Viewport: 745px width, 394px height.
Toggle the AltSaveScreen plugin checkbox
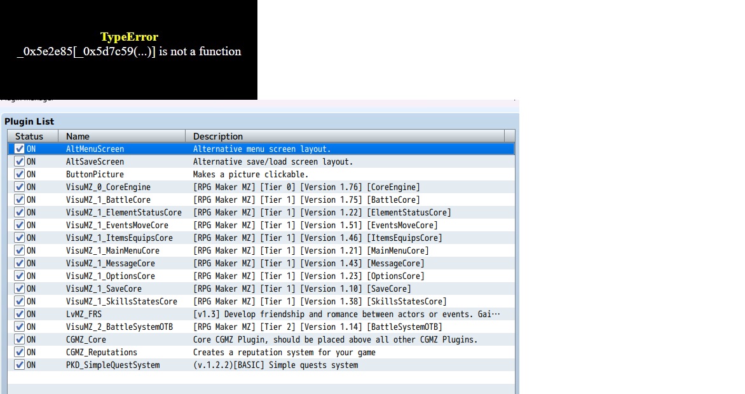click(20, 161)
